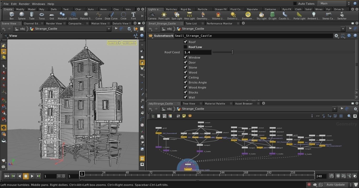Select the Draw Curve tool
Viewport: 359px width, 188px height.
tap(111, 16)
